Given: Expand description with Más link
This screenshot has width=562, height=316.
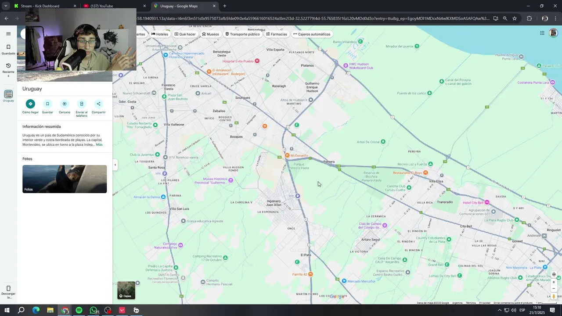Looking at the screenshot, I should [99, 144].
